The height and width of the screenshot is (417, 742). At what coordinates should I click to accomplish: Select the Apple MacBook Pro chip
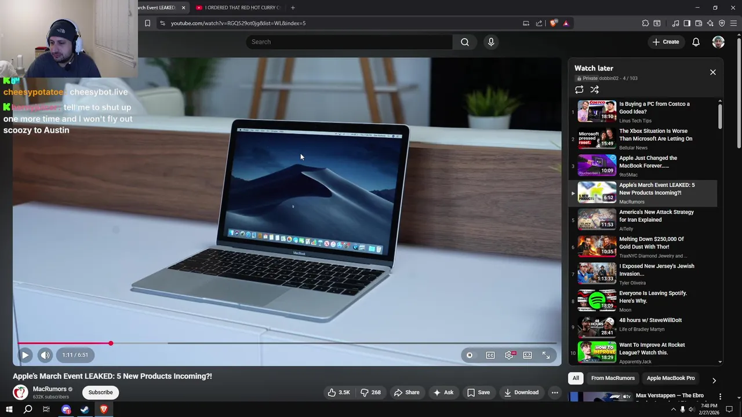click(671, 378)
